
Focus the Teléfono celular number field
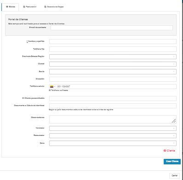pyautogui.click(x=116, y=86)
